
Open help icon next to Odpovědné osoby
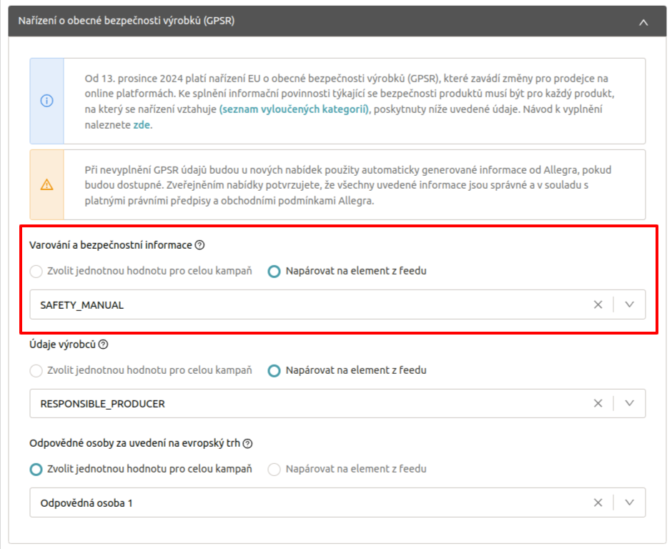click(247, 443)
